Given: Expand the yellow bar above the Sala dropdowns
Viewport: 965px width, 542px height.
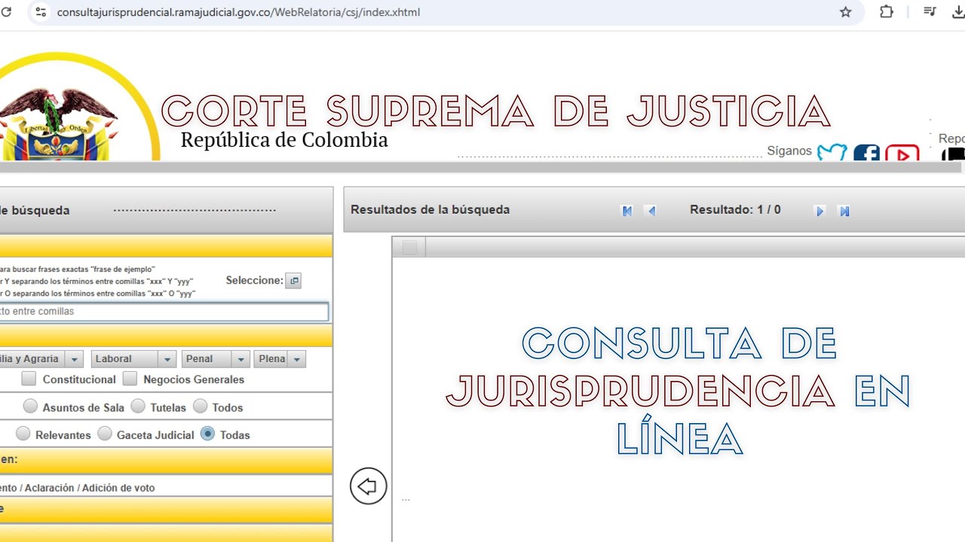Looking at the screenshot, I should coord(166,336).
